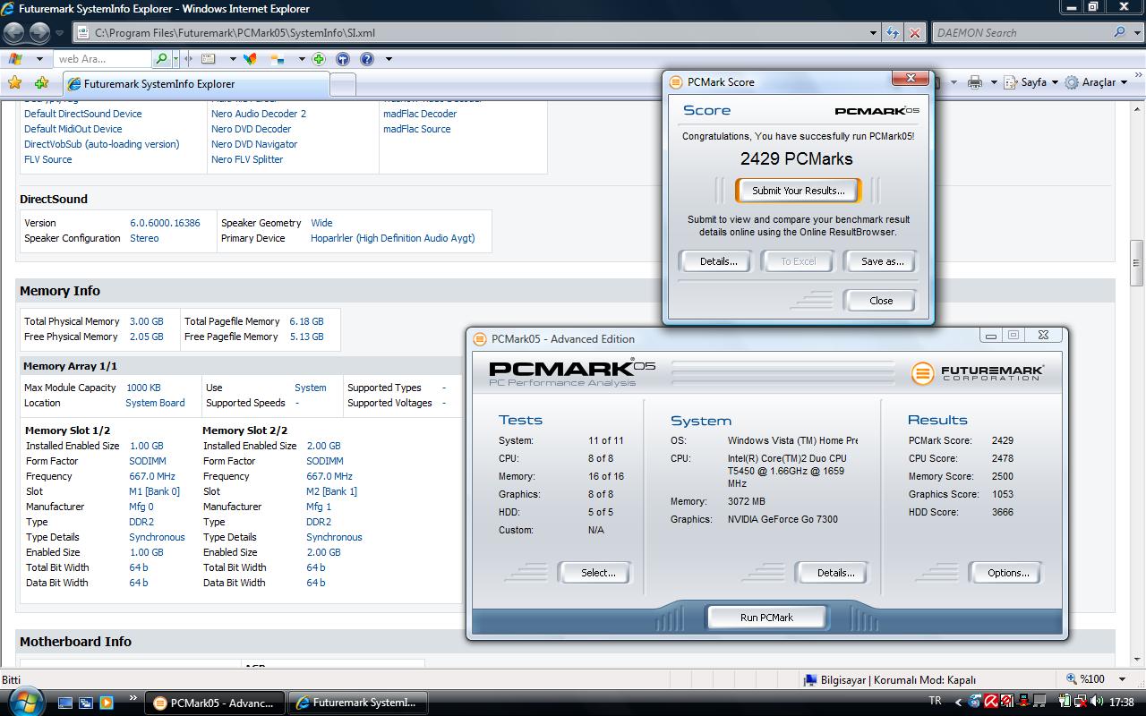This screenshot has width=1146, height=716.
Task: Click the Run PCMark button
Action: [766, 618]
